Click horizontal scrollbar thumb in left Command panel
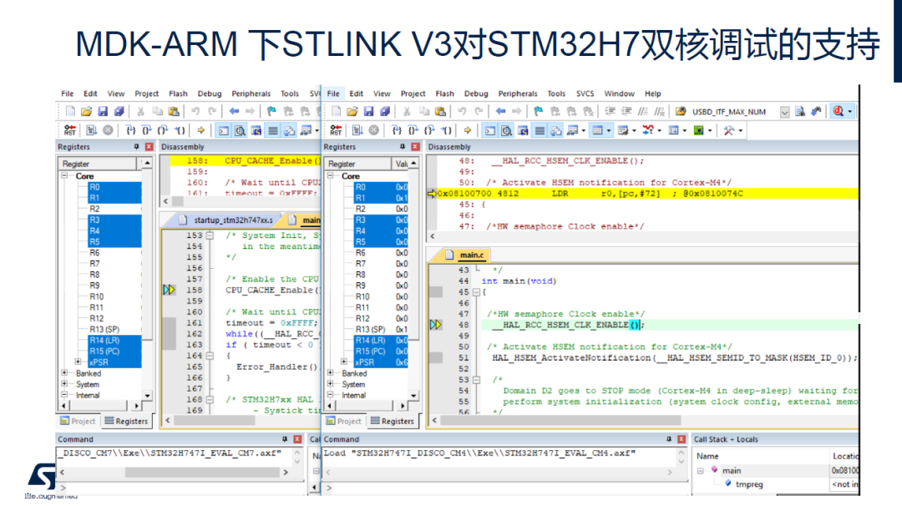This screenshot has height=506, width=902. pos(202,472)
